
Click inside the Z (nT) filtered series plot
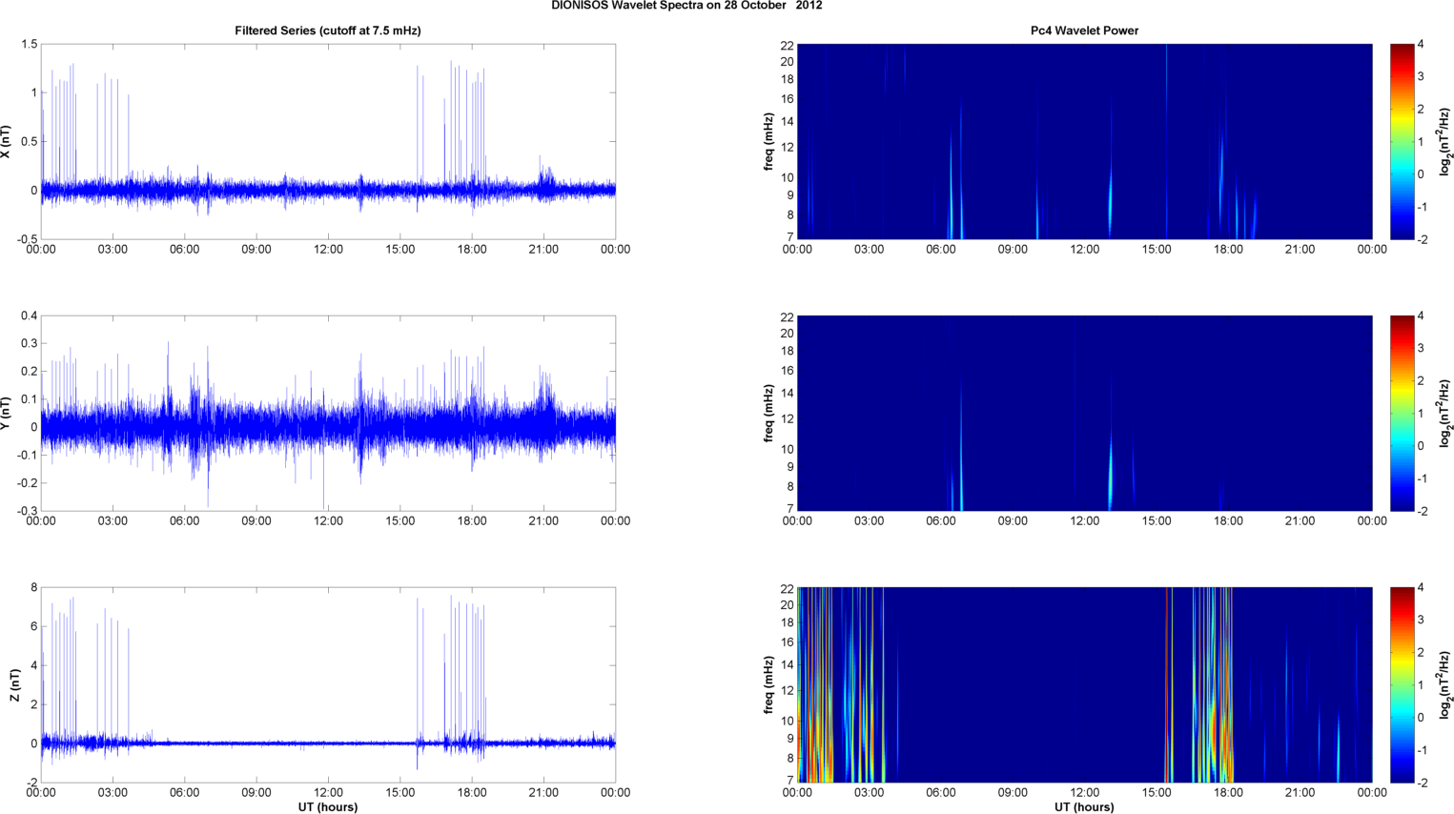tap(328, 684)
